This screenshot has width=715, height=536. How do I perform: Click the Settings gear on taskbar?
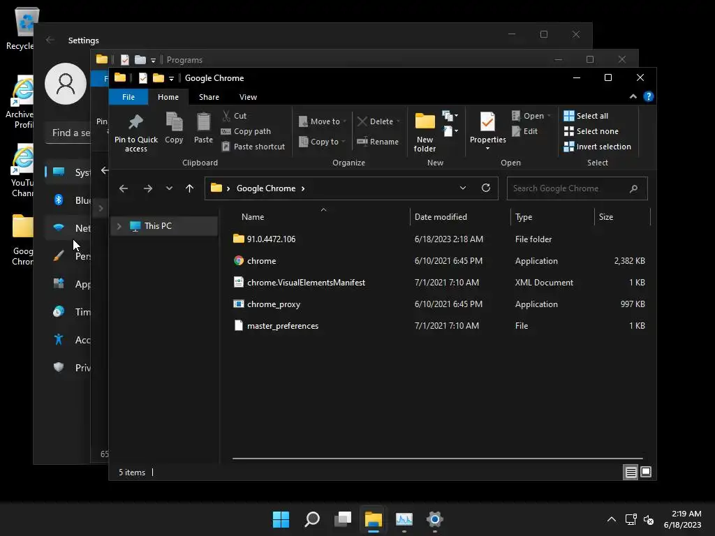tap(434, 519)
